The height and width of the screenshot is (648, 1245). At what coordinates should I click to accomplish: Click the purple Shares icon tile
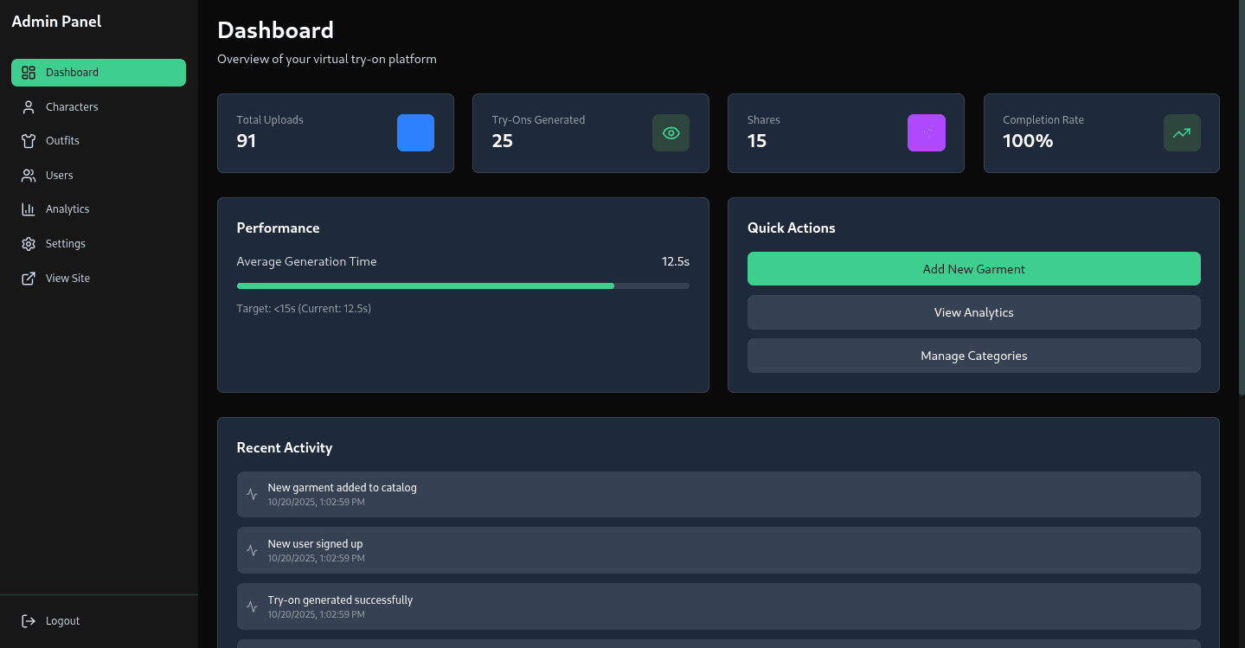tap(927, 133)
